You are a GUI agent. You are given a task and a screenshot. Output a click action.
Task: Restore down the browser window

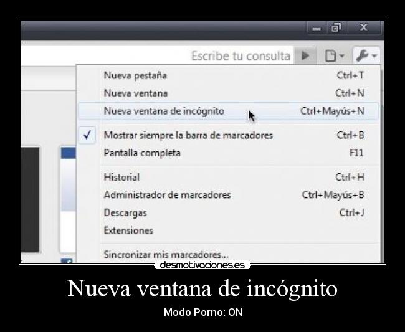coord(336,27)
